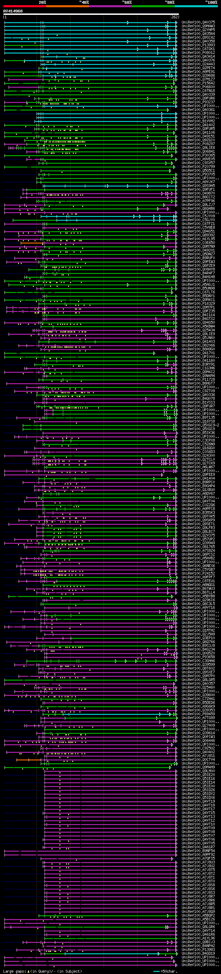The width and height of the screenshot is (221, 974).
Task: Select the UniRef100_P15642 label
Action: point(198,83)
